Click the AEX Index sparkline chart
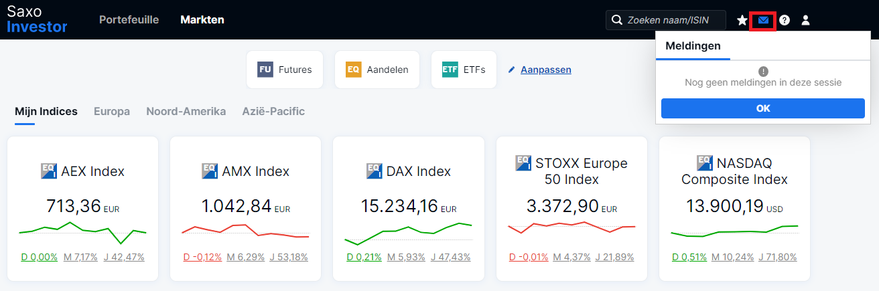The width and height of the screenshot is (879, 291). point(82,231)
